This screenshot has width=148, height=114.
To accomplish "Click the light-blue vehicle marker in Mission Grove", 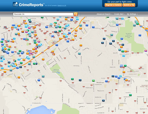I will coord(124,56).
